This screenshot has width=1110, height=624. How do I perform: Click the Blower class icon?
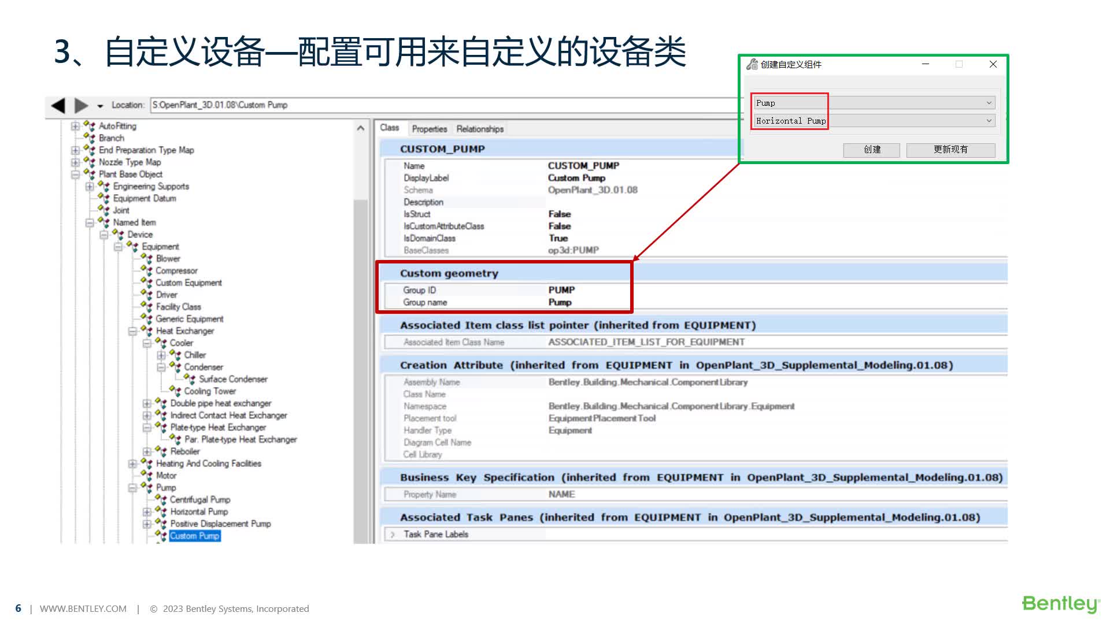tap(147, 259)
